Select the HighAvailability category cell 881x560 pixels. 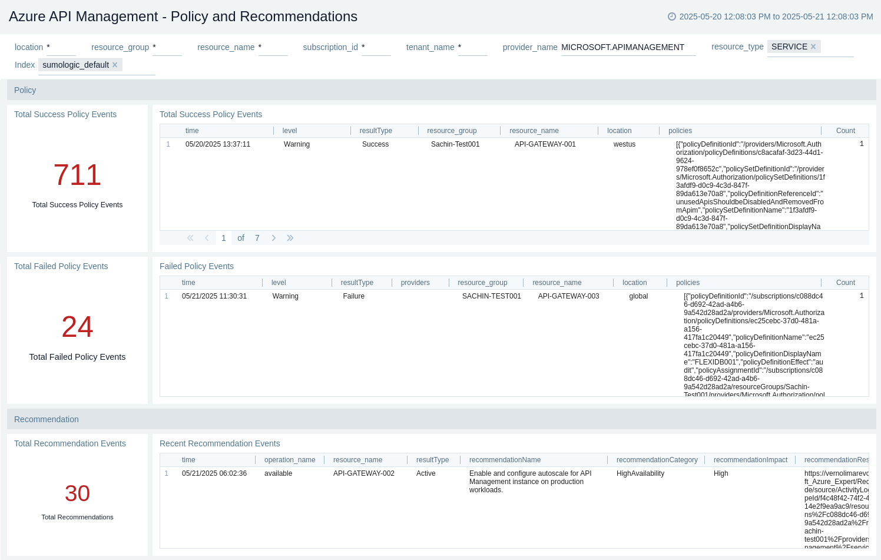tap(640, 473)
